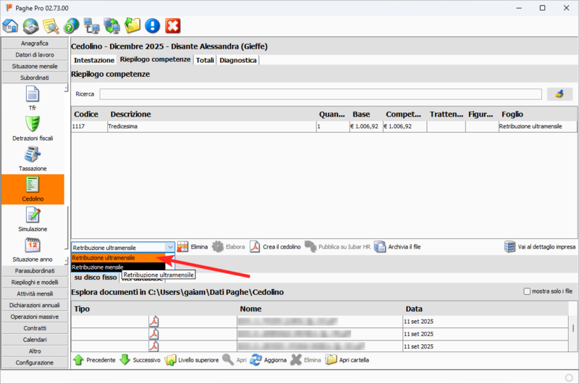The height and width of the screenshot is (384, 579).
Task: Choose 'Retribuzione ultramensile' in the dropdown list
Action: pos(104,258)
